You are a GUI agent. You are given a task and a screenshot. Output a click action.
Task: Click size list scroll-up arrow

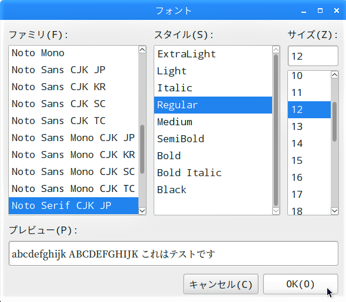point(334,75)
